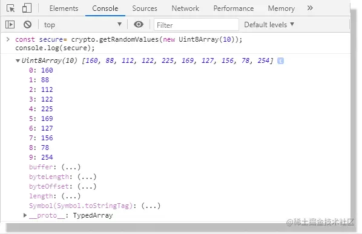Toggle the device toolbar icon
Screen dimensions: 362x234
(27, 8)
